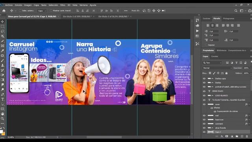
Task: Click the delete layer trash icon
Action: [x=247, y=136]
